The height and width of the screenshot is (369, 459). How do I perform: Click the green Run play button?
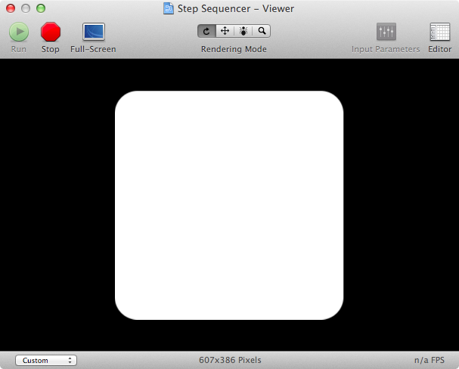pyautogui.click(x=19, y=32)
